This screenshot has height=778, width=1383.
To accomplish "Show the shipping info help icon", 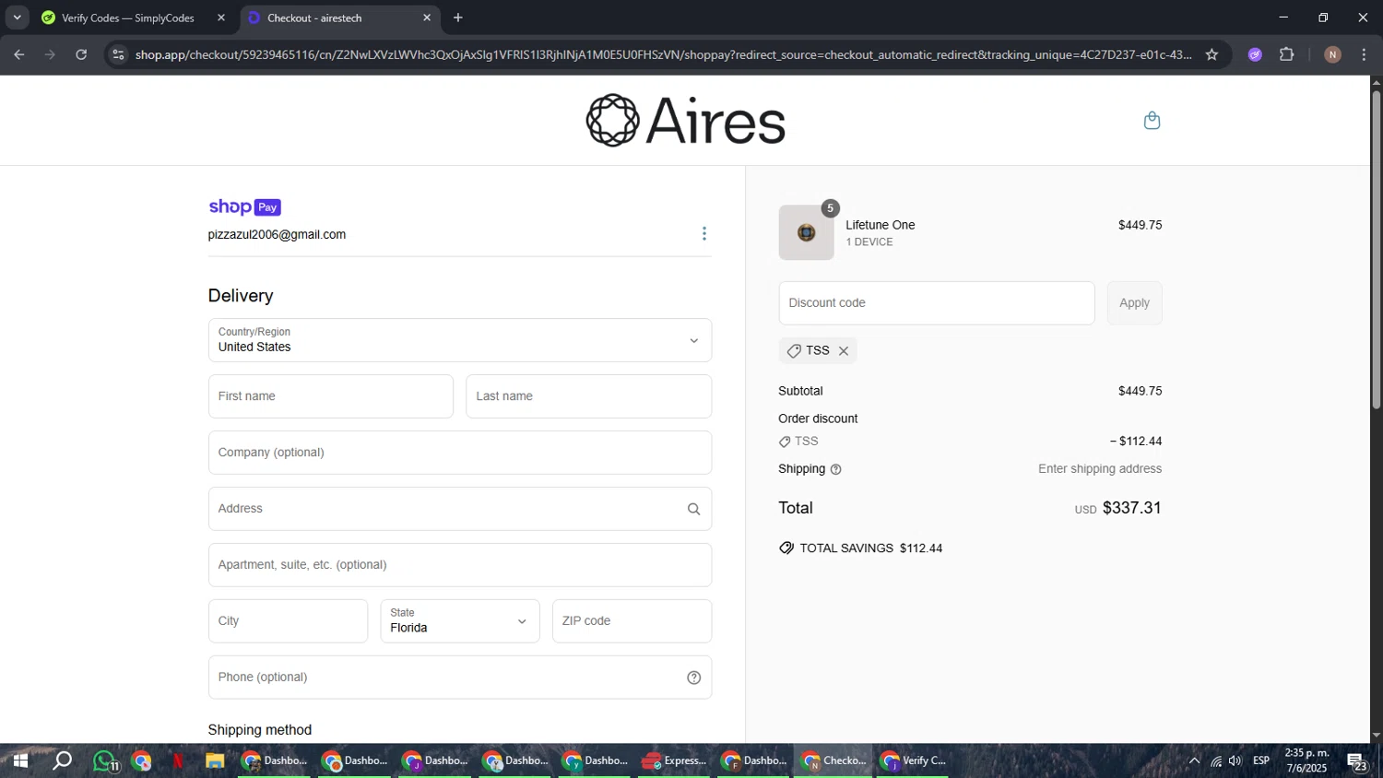I will [x=836, y=469].
